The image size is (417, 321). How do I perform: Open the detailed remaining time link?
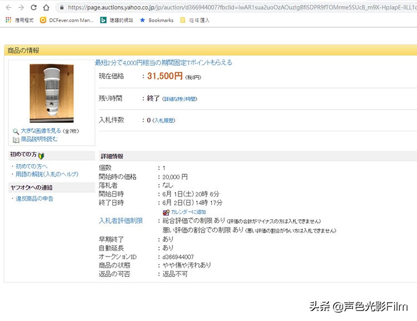[180, 99]
